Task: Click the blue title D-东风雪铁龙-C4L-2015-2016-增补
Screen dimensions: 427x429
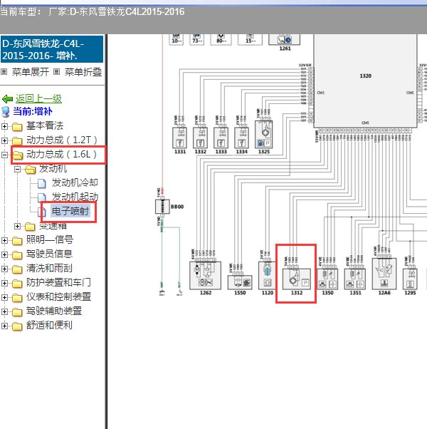Action: (52, 49)
